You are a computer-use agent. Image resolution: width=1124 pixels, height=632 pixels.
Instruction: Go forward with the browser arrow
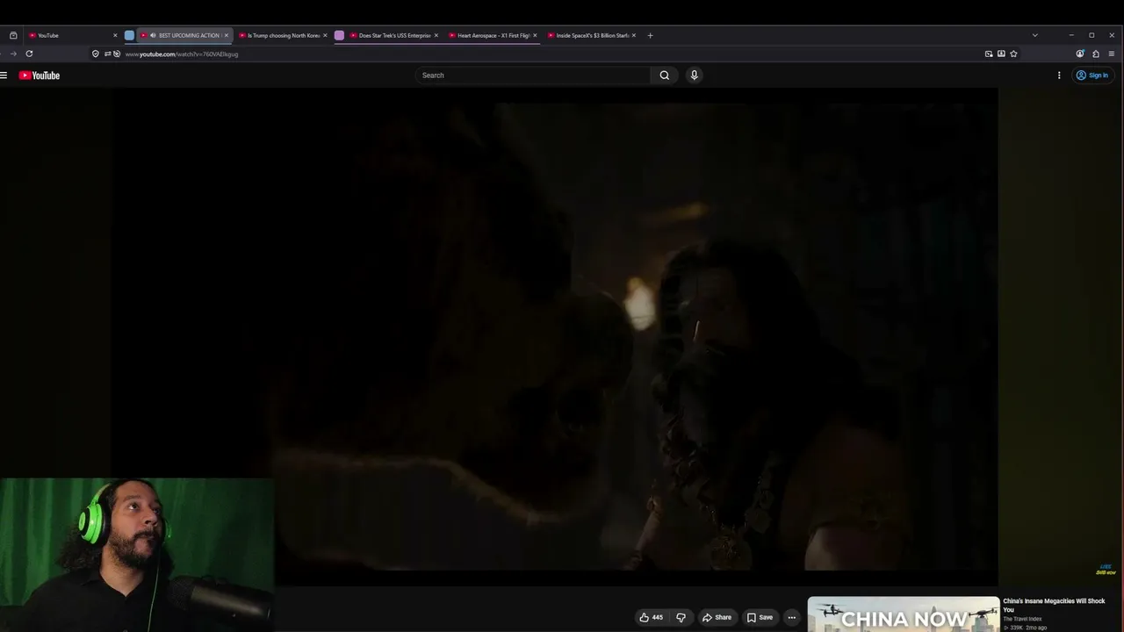tap(12, 54)
